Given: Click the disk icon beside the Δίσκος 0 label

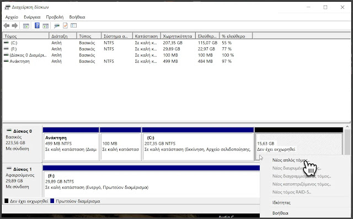Looking at the screenshot, I should pos(9,130).
